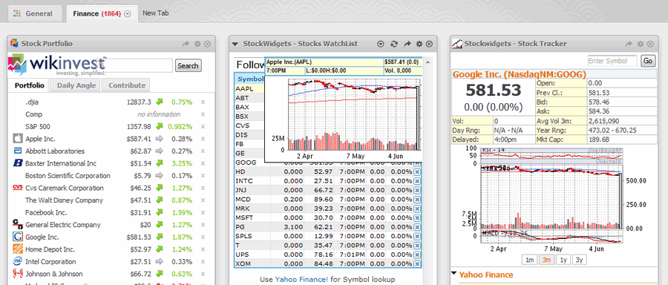
Task: Close the Stock Tracker widget
Action: tap(649, 44)
